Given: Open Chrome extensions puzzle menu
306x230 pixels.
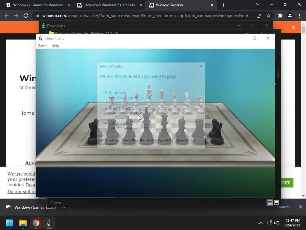Looking at the screenshot, I should [x=280, y=16].
